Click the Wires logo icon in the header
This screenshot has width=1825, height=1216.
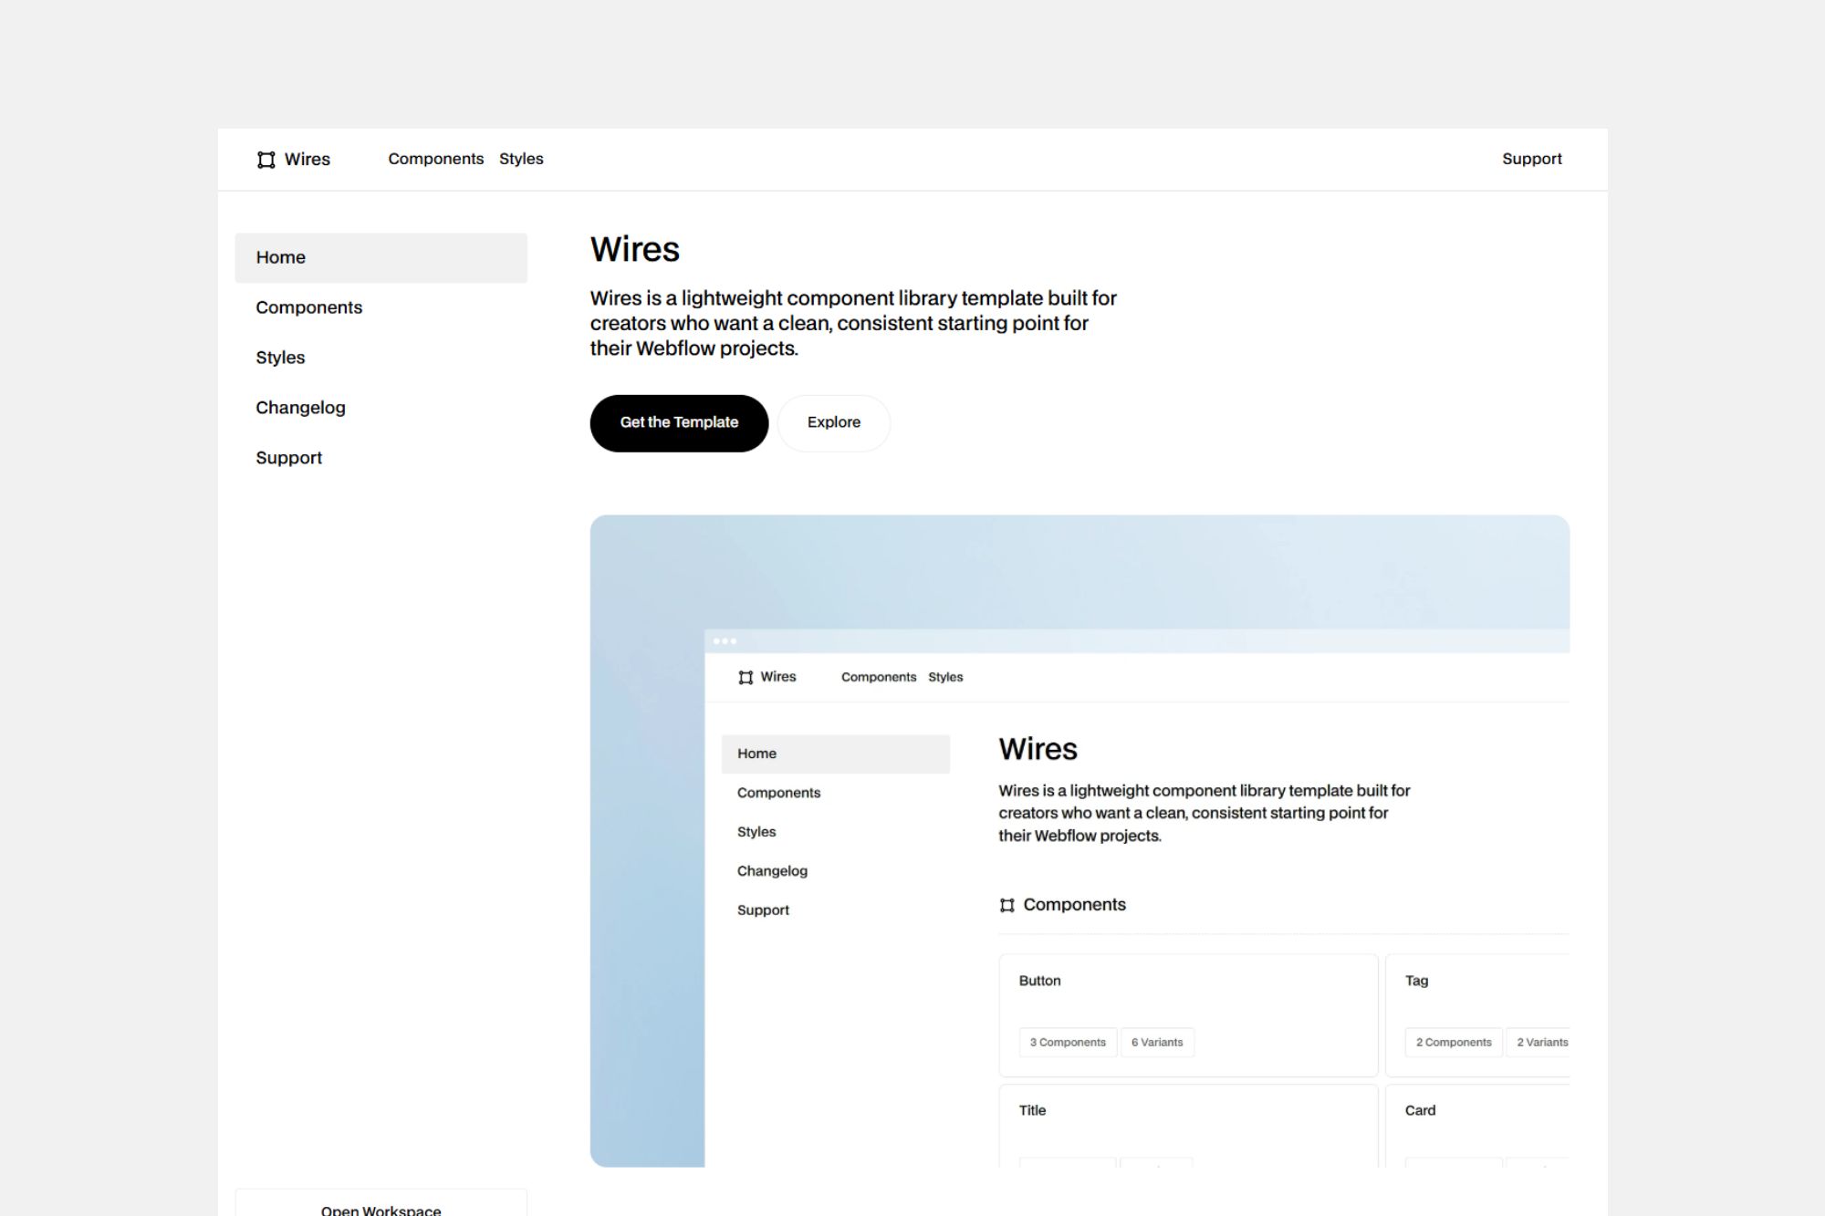coord(266,160)
